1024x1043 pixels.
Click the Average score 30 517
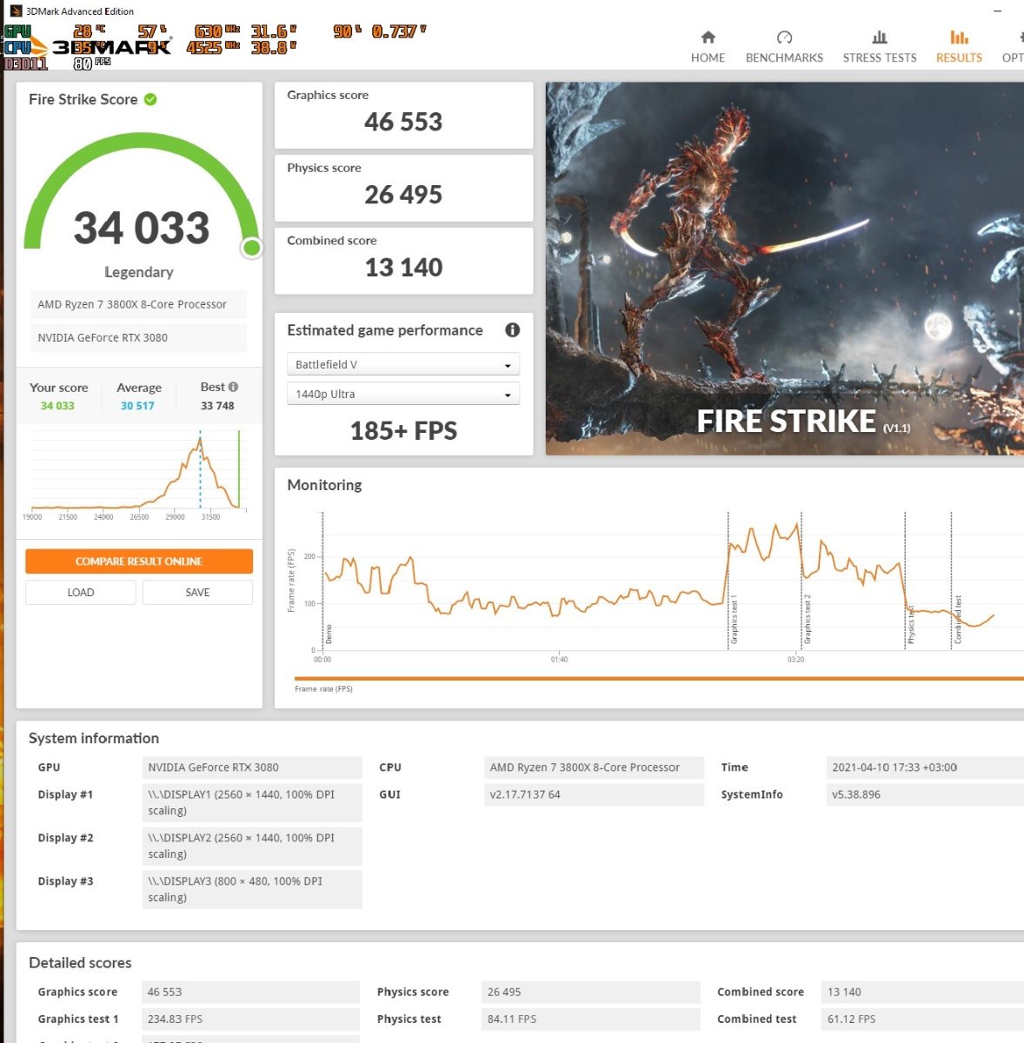[137, 406]
